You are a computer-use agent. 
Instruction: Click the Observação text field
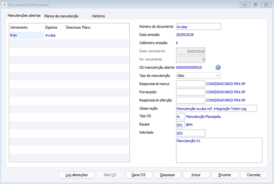[x=216, y=108]
